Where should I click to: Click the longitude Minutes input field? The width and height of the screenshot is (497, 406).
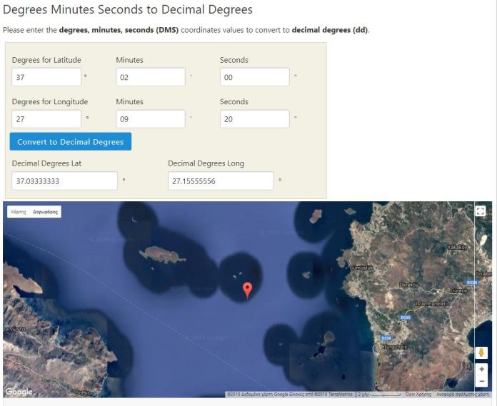[x=150, y=119]
